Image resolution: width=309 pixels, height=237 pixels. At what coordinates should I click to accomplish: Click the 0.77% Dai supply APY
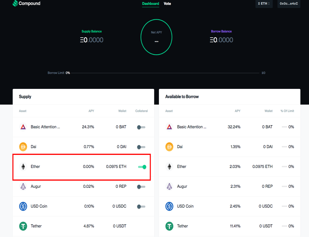[89, 147]
